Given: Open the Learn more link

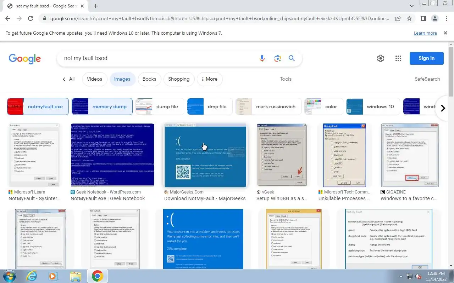Looking at the screenshot, I should coord(425,33).
